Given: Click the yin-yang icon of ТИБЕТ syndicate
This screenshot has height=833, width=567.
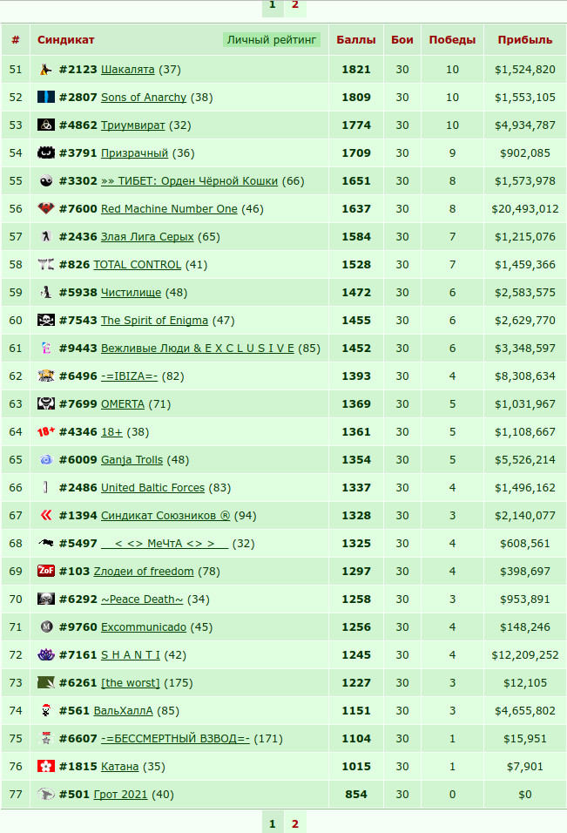Looking at the screenshot, I should pos(46,180).
